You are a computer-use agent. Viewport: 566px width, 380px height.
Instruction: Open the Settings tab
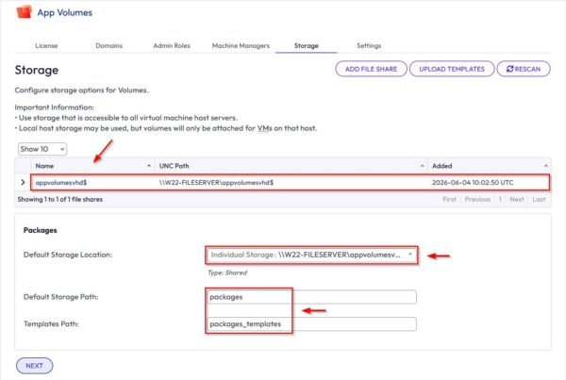369,46
